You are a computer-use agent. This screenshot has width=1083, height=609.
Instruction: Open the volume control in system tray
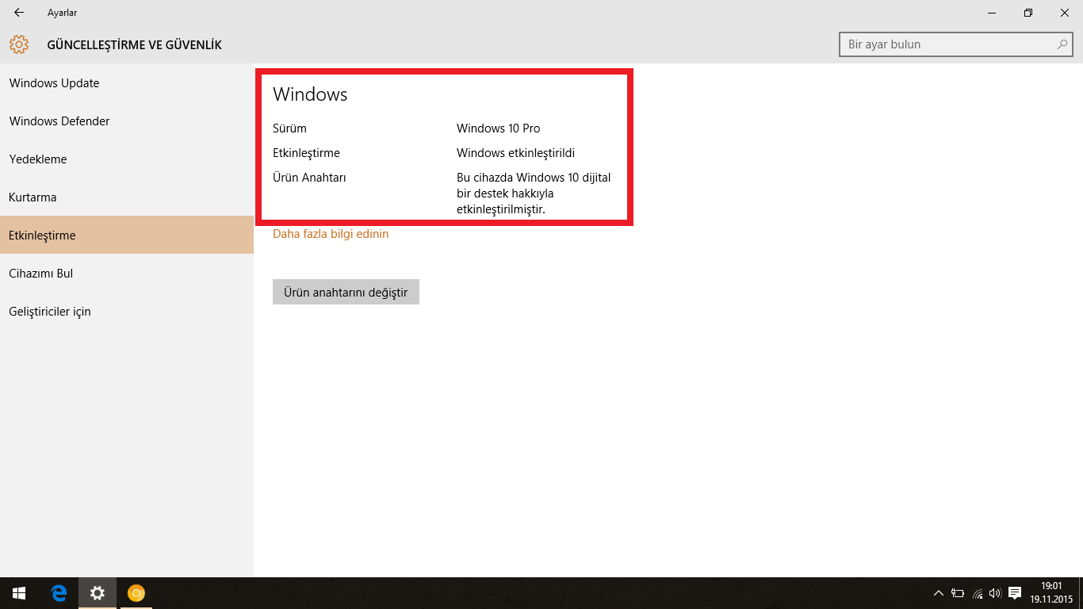[x=995, y=593]
